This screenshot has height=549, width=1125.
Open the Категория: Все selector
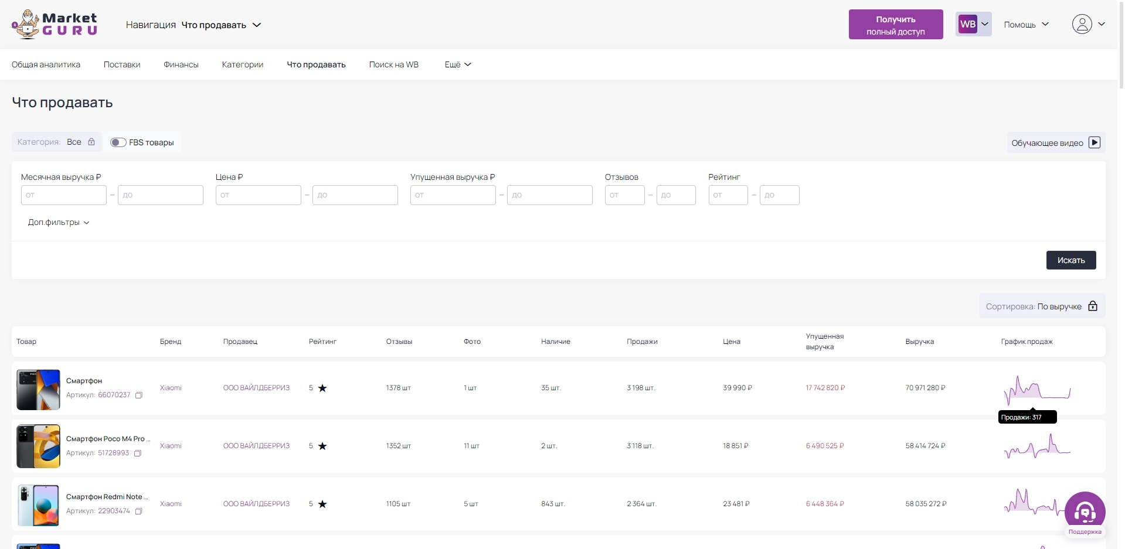point(56,142)
